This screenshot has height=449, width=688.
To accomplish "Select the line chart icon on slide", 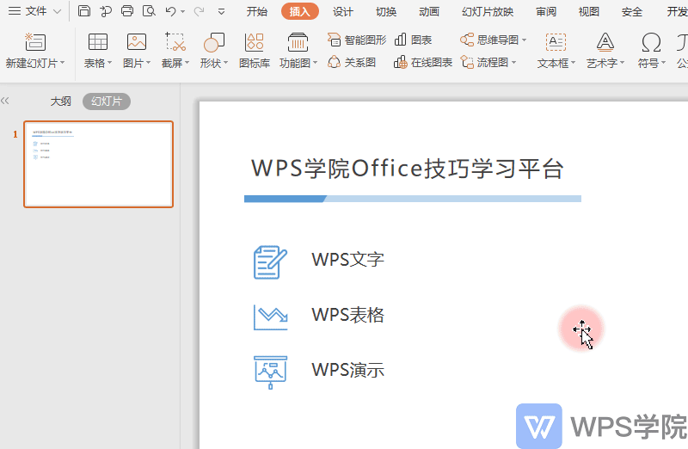I will 271,317.
